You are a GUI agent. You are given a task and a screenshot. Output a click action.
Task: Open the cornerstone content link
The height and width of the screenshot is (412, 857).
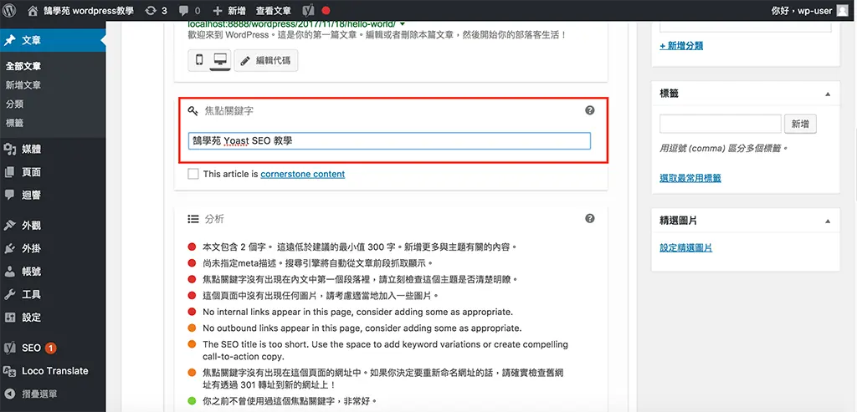[x=303, y=174]
